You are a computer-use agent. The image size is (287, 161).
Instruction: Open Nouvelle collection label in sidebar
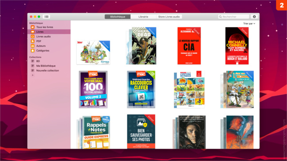47,71
